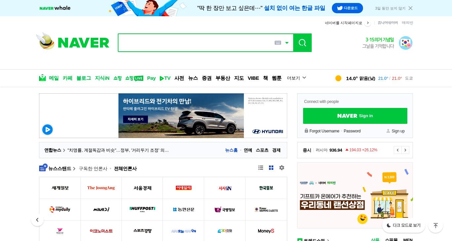The height and width of the screenshot is (241, 452).
Task: Open 증권 menu item
Action: (207, 78)
